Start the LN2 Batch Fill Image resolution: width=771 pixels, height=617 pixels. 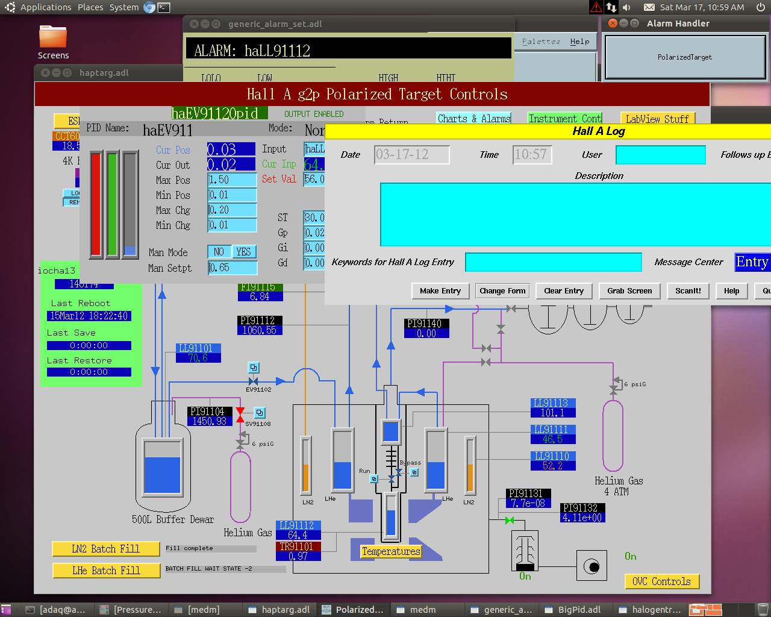coord(106,549)
